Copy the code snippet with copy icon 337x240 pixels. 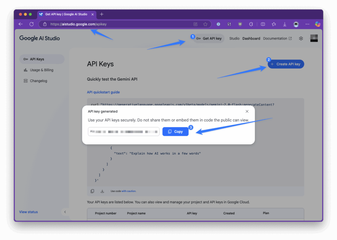[x=92, y=191]
